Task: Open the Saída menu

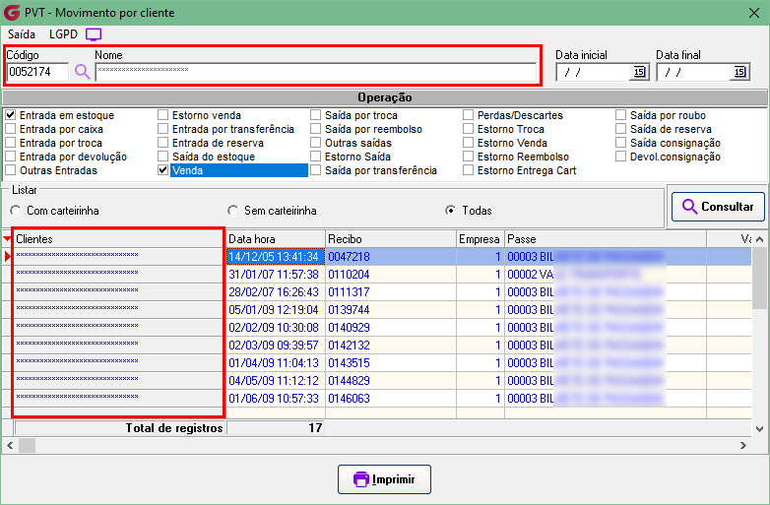Action: click(x=22, y=34)
